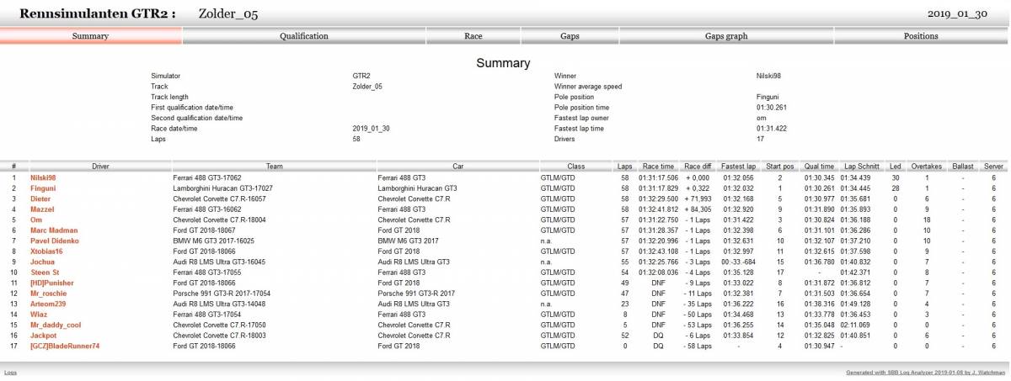
Task: Open the Gaps graph tab
Action: 725,36
